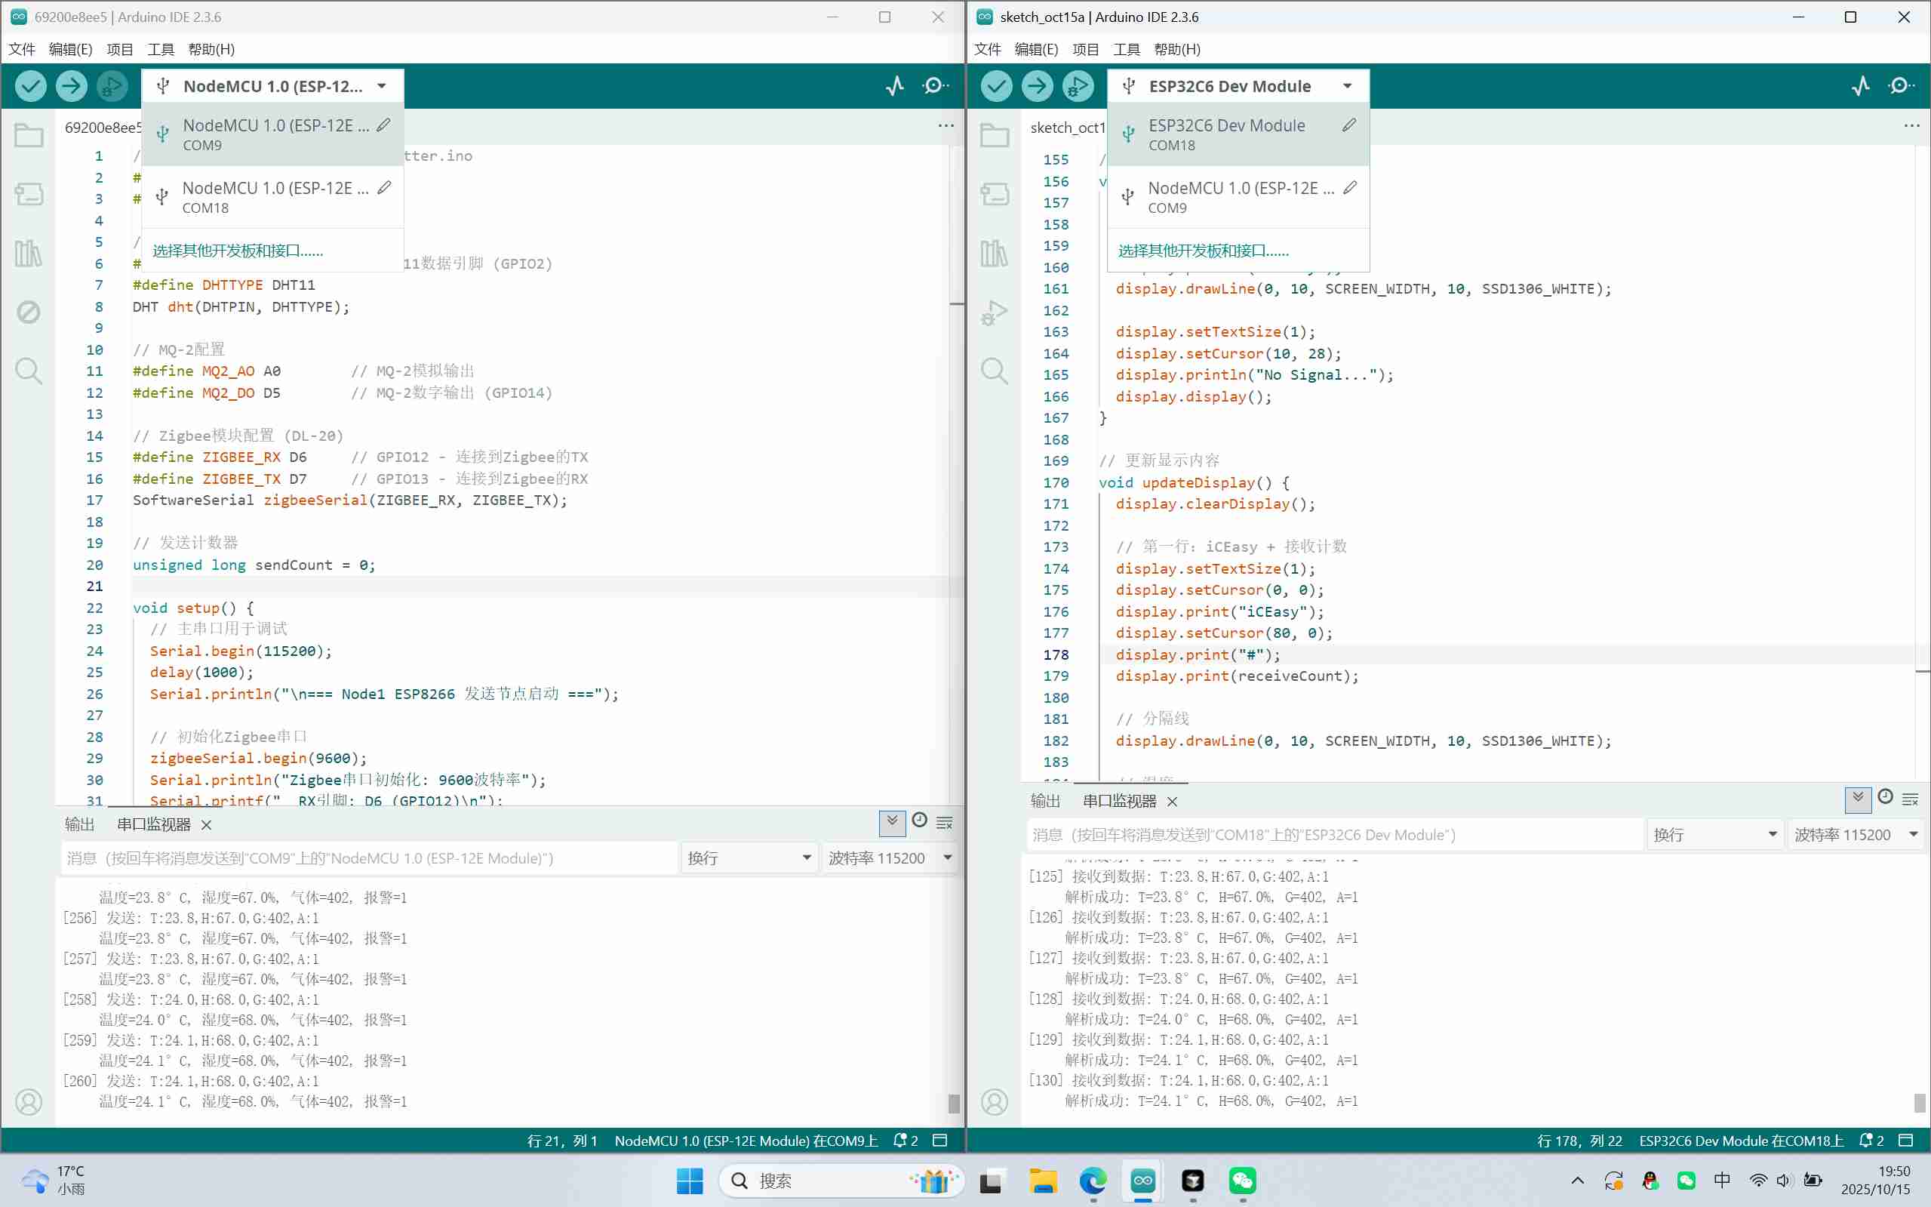Switch to 输出 tab in right window

pyautogui.click(x=1044, y=801)
